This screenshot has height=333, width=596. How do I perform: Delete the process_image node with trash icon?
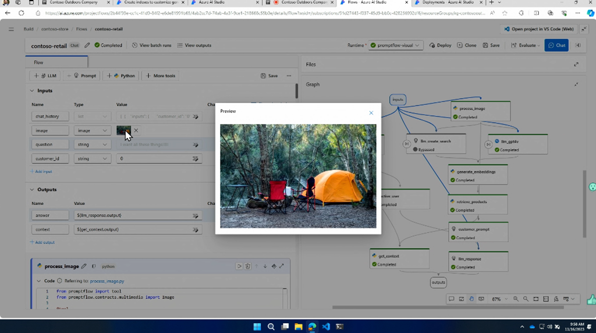tap(248, 266)
